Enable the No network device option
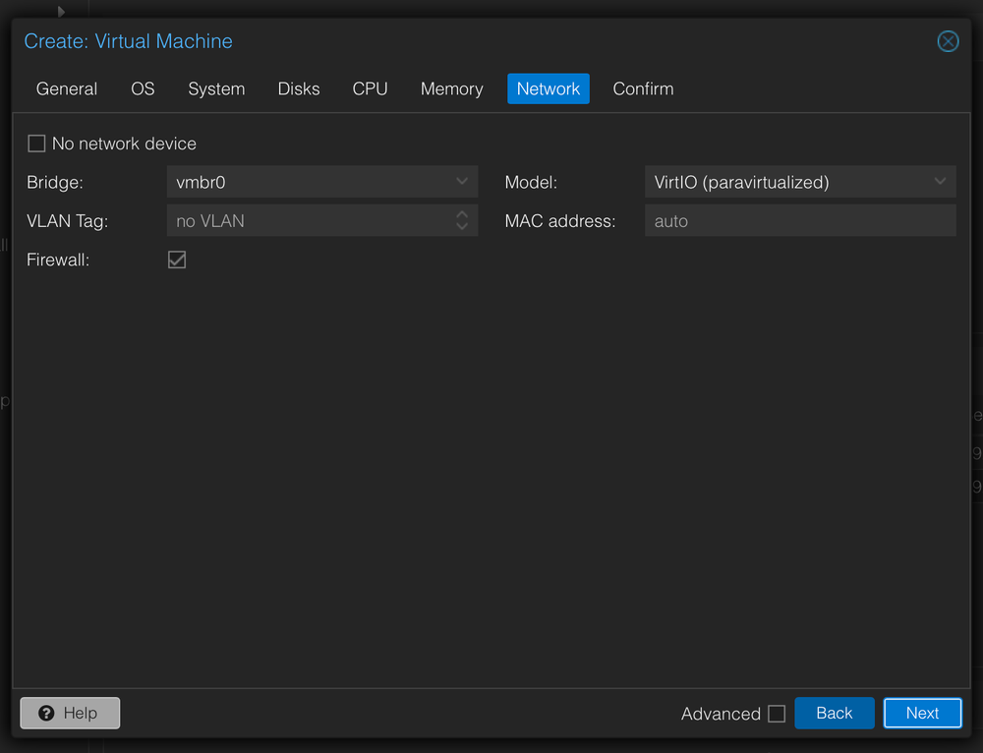983x753 pixels. tap(36, 143)
